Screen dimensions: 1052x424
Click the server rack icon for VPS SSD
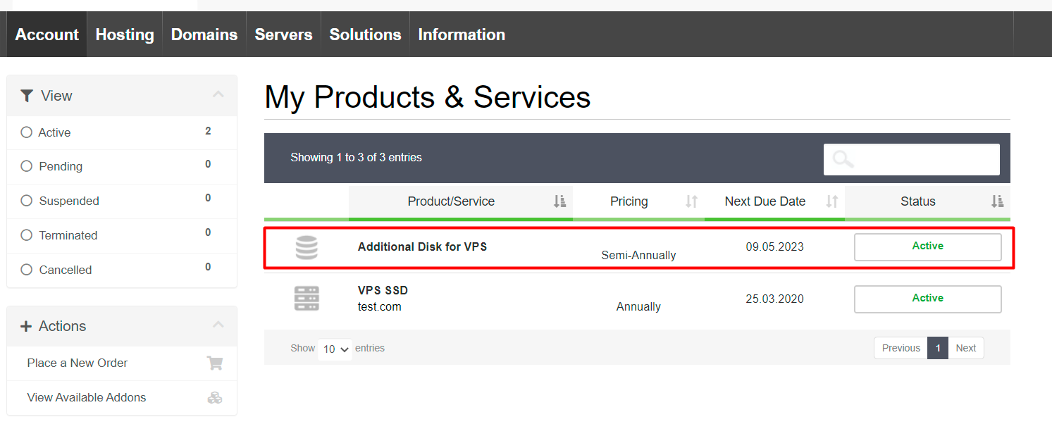click(307, 299)
